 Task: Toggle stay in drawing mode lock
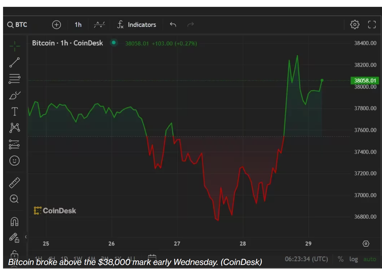point(14,238)
